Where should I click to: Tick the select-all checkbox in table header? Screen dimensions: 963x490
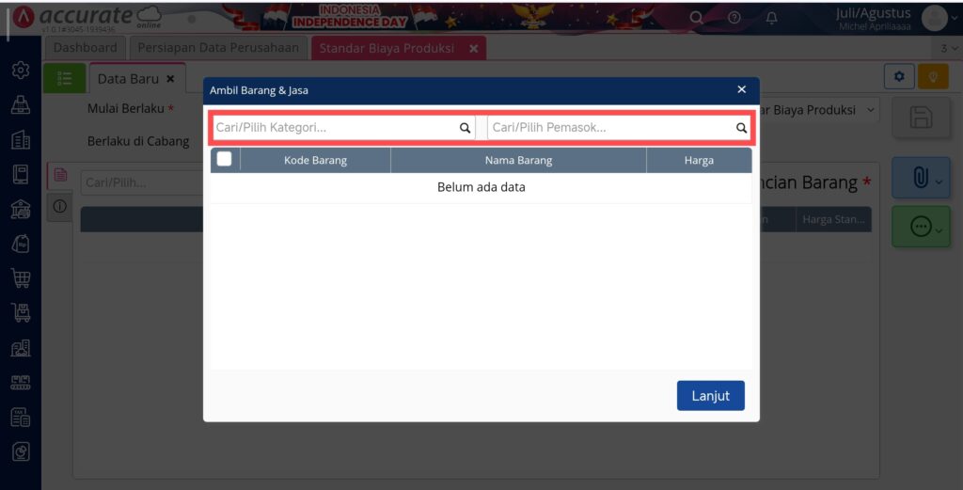224,160
